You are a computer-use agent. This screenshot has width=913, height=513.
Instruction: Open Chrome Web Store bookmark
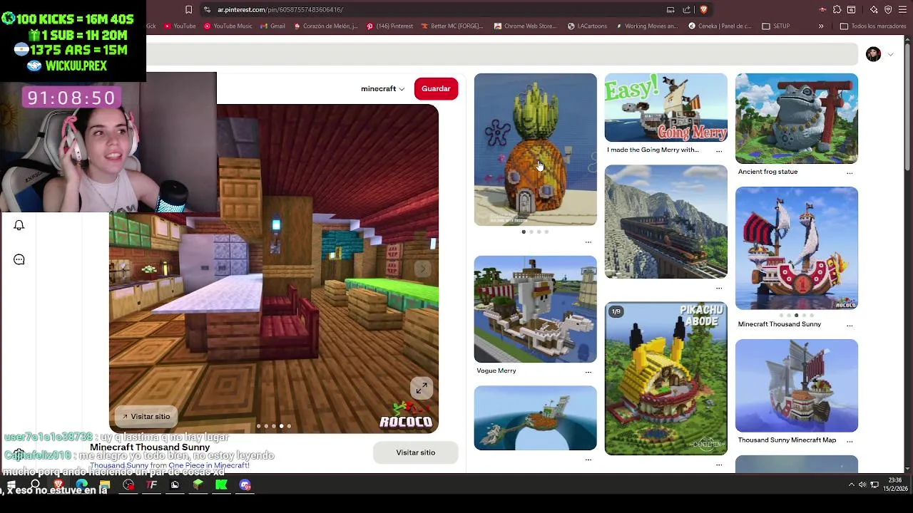point(525,26)
